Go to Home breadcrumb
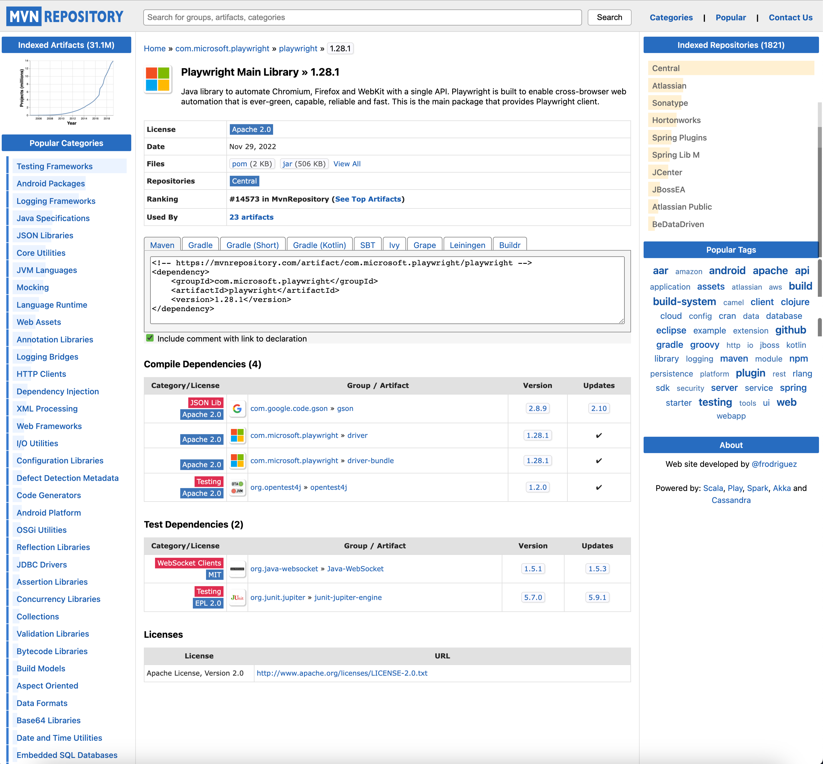This screenshot has width=823, height=764. coord(154,48)
